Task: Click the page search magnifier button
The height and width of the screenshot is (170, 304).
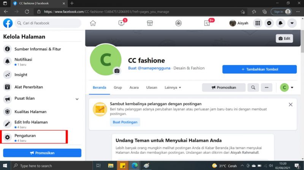Action: click(253, 87)
